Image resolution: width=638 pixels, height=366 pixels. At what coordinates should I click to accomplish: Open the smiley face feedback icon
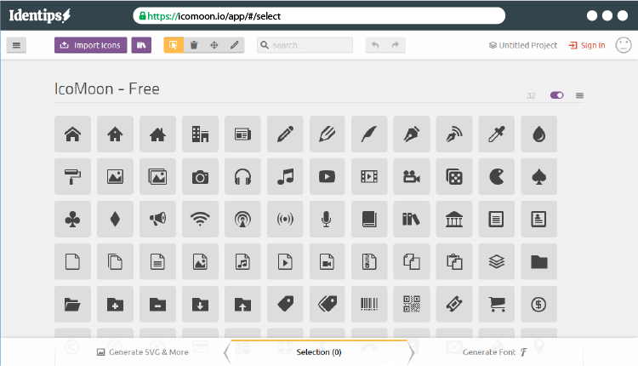[x=623, y=45]
